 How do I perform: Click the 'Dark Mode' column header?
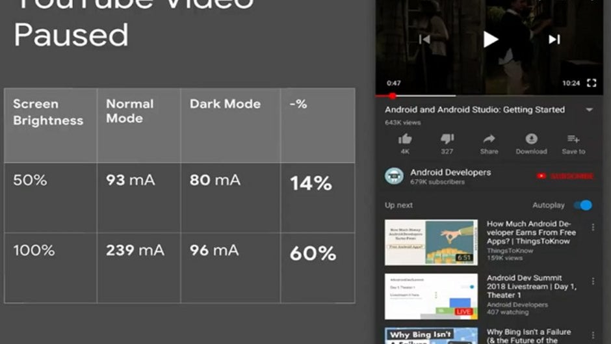pos(230,126)
